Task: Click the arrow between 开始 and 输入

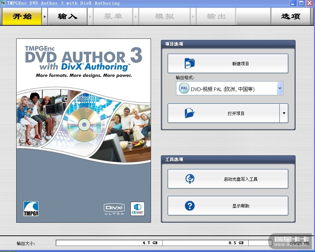Action: [x=45, y=17]
